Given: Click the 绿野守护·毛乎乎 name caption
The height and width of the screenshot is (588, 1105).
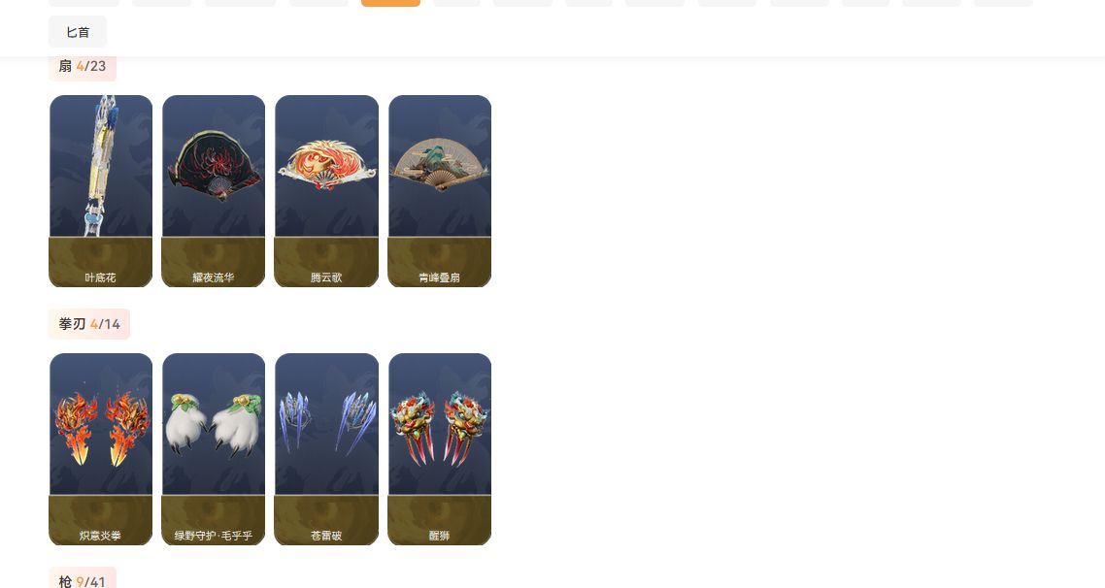Looking at the screenshot, I should point(214,536).
